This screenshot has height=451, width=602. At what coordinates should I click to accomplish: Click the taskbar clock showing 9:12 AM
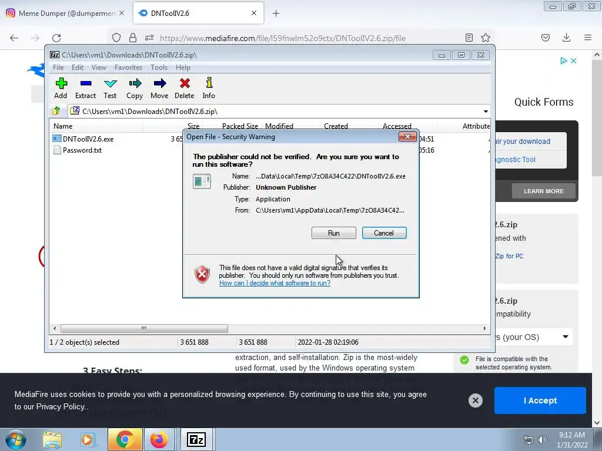(572, 440)
